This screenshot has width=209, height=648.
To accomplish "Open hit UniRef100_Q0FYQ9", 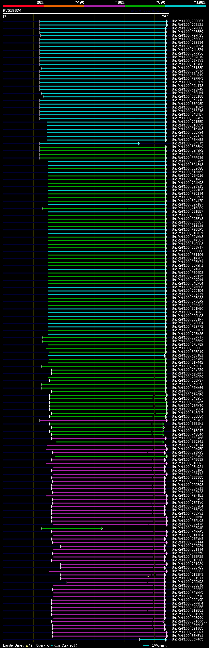I will [187, 456].
